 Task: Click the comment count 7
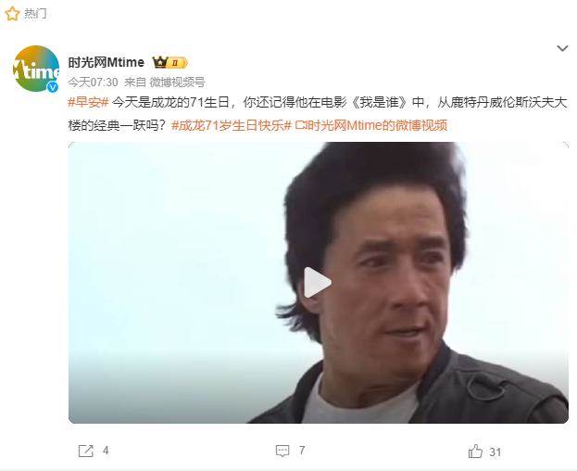(x=302, y=450)
